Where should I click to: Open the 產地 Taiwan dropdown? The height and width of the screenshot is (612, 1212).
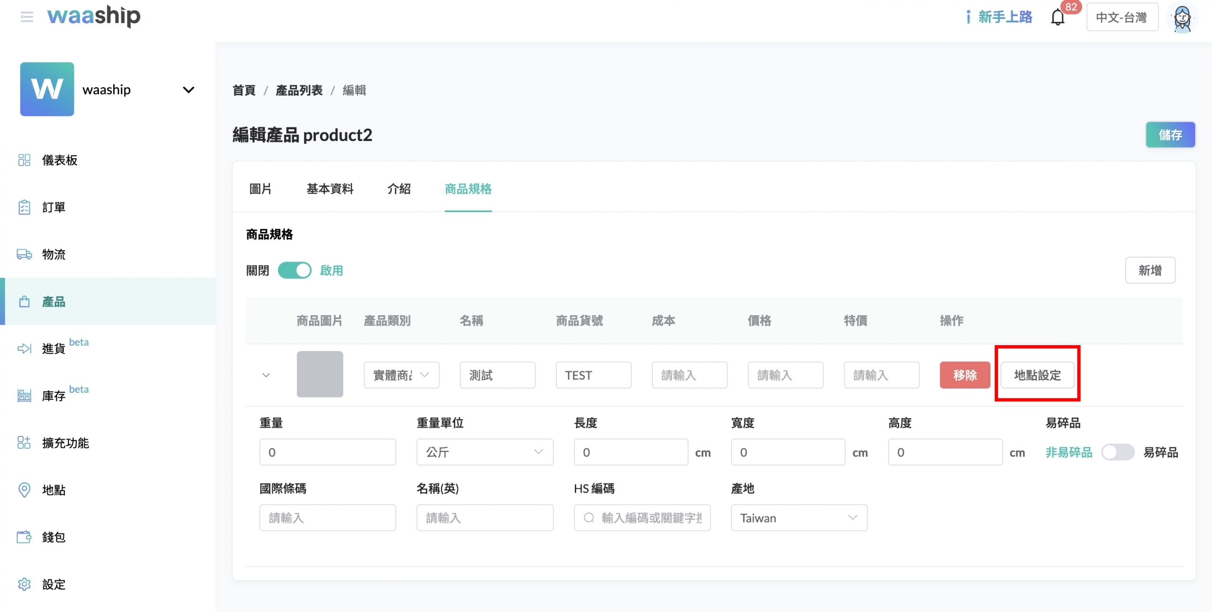(799, 518)
